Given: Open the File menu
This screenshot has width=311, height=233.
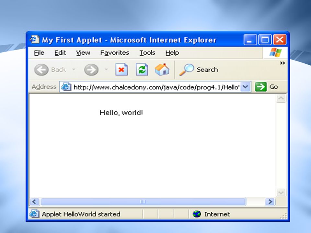Looking at the screenshot, I should tap(39, 53).
